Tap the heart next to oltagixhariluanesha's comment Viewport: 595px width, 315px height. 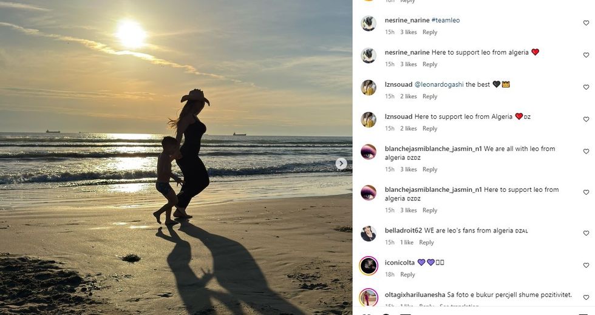586,297
